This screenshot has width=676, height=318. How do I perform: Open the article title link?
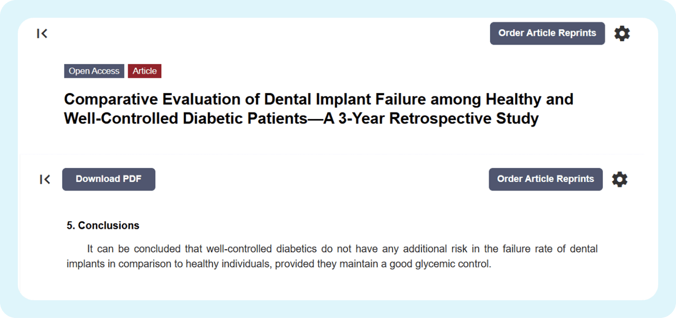(318, 108)
